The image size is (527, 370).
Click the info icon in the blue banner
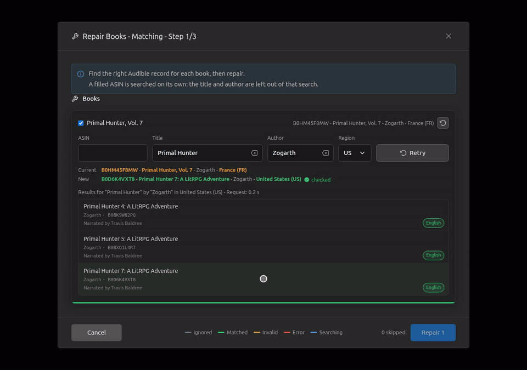[81, 74]
